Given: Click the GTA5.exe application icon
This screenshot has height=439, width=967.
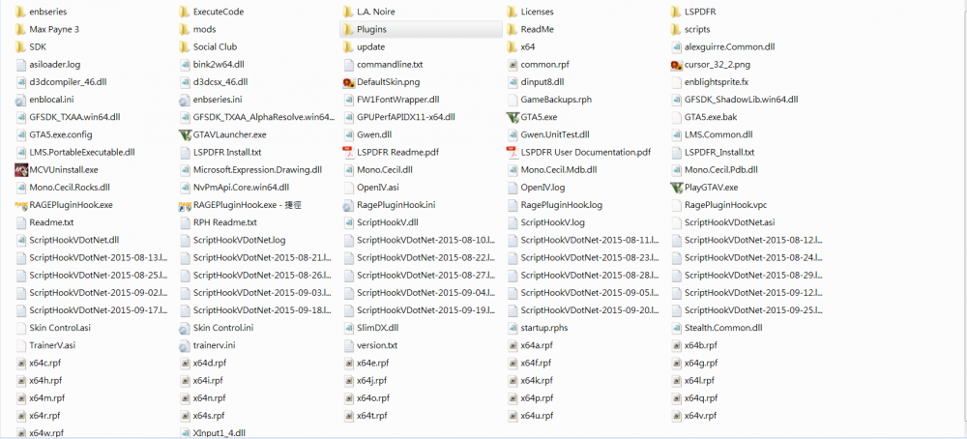Looking at the screenshot, I should (x=512, y=117).
